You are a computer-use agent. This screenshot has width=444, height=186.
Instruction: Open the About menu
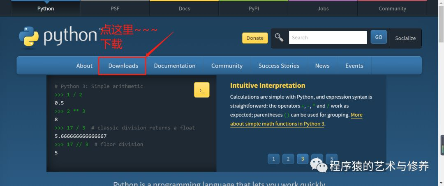coord(84,66)
